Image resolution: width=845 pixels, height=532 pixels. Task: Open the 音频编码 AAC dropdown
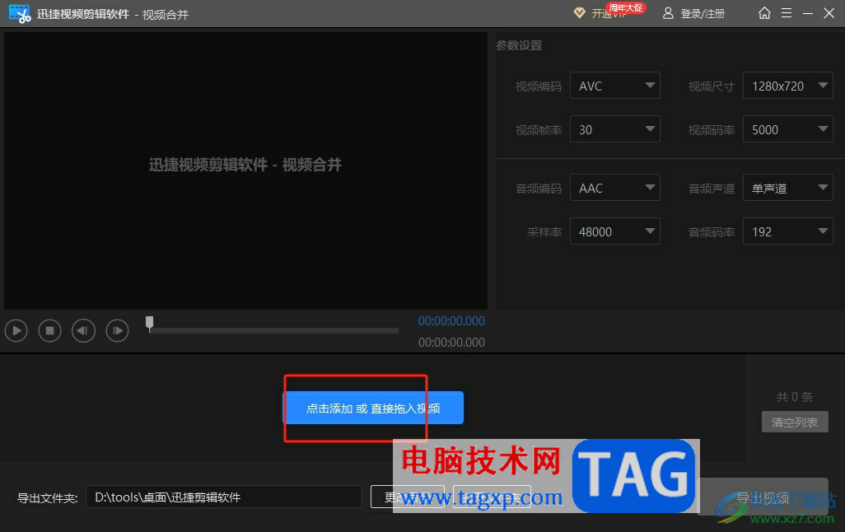615,188
